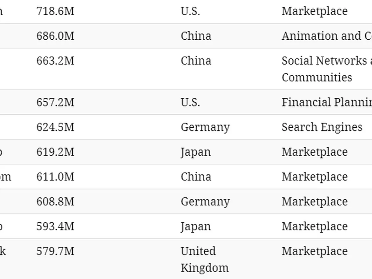Select Japan in the 619.2M row
This screenshot has height=279, width=372.
tap(196, 152)
